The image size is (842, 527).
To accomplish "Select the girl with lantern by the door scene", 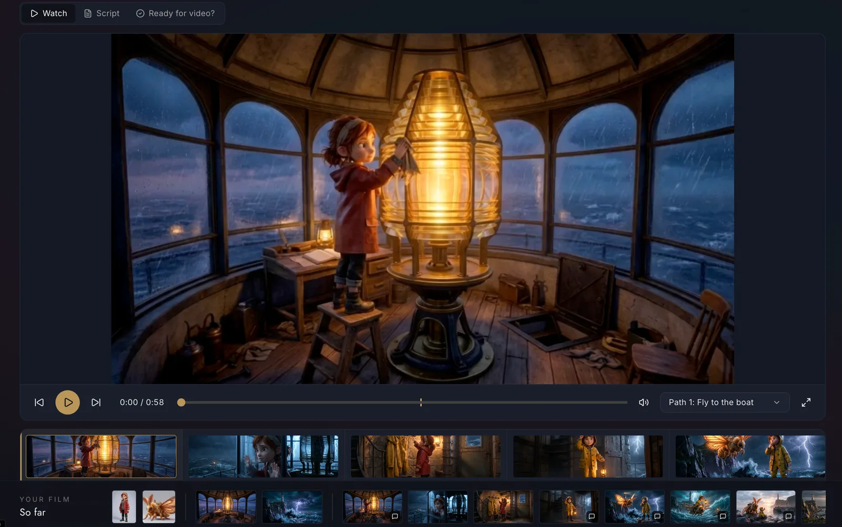I will click(x=588, y=456).
